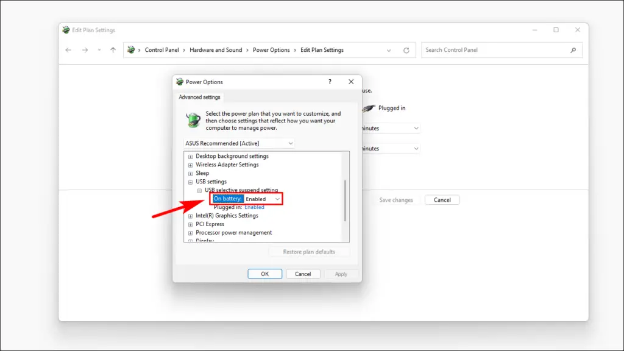The height and width of the screenshot is (351, 624).
Task: Click the Back arrow in Edit Plan Settings
Action: (x=68, y=50)
